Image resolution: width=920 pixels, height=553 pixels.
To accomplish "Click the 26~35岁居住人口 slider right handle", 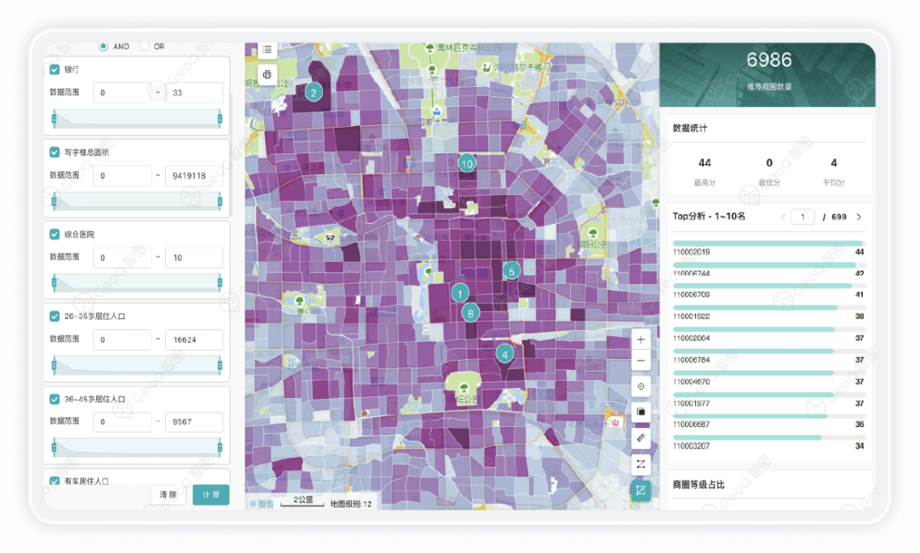I will [220, 366].
